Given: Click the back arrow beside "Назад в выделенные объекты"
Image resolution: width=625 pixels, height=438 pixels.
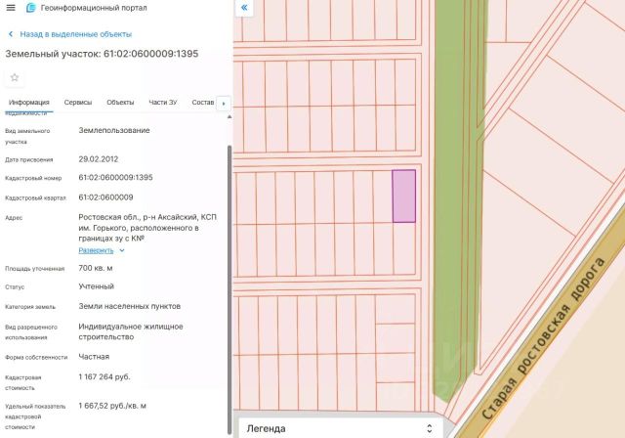Looking at the screenshot, I should tap(11, 34).
